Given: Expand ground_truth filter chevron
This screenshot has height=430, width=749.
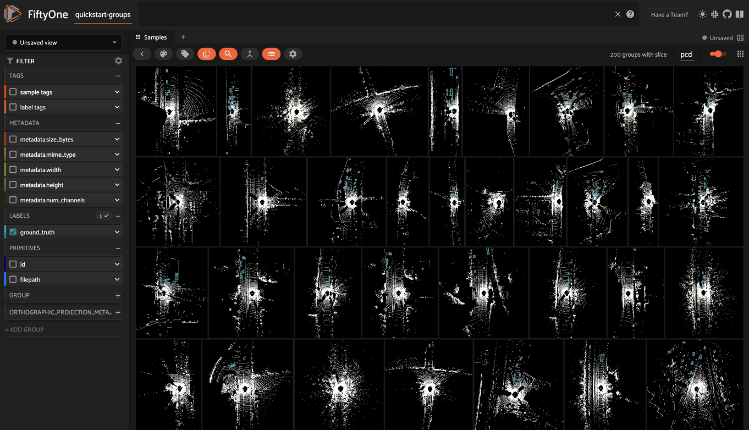Looking at the screenshot, I should pyautogui.click(x=117, y=232).
